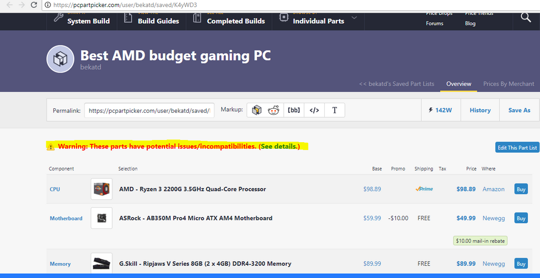The height and width of the screenshot is (278, 540).
Task: Click the browser back arrow
Action: [x=9, y=5]
